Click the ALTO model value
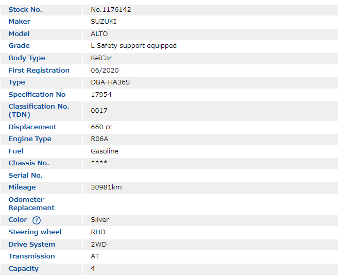This screenshot has height=277, width=342. [x=99, y=33]
